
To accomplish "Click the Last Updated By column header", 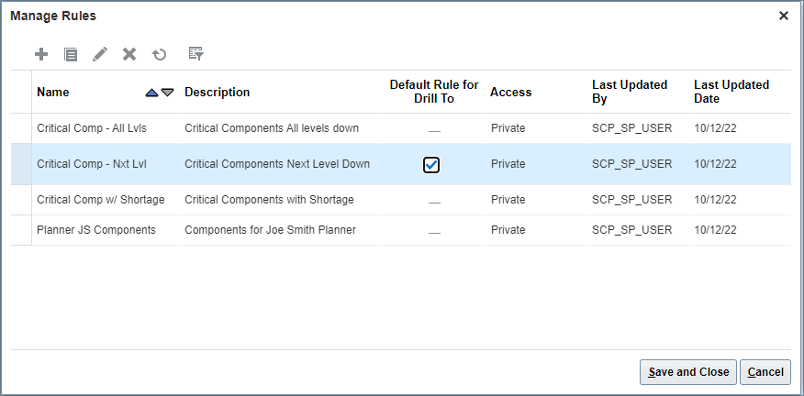I will pyautogui.click(x=629, y=92).
